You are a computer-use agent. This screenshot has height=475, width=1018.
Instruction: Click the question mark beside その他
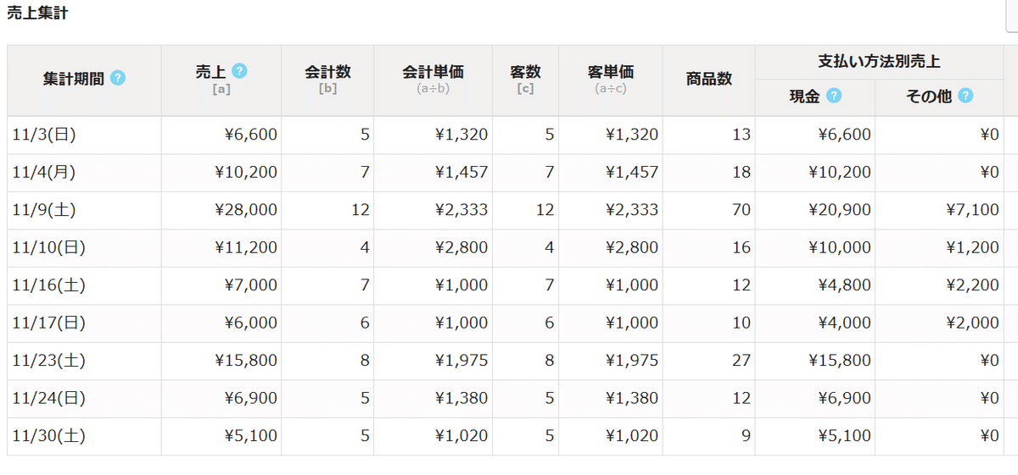point(965,97)
